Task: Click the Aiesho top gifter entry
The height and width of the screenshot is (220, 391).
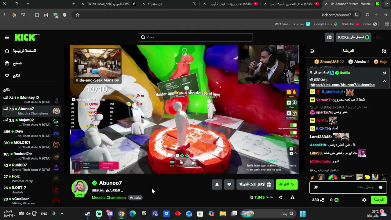Action: coord(359,62)
